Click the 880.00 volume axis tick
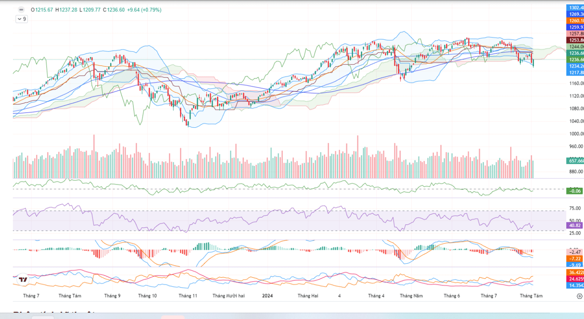 tap(576, 171)
